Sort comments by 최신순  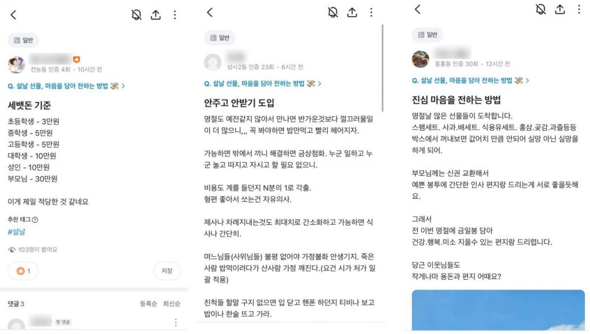point(172,303)
